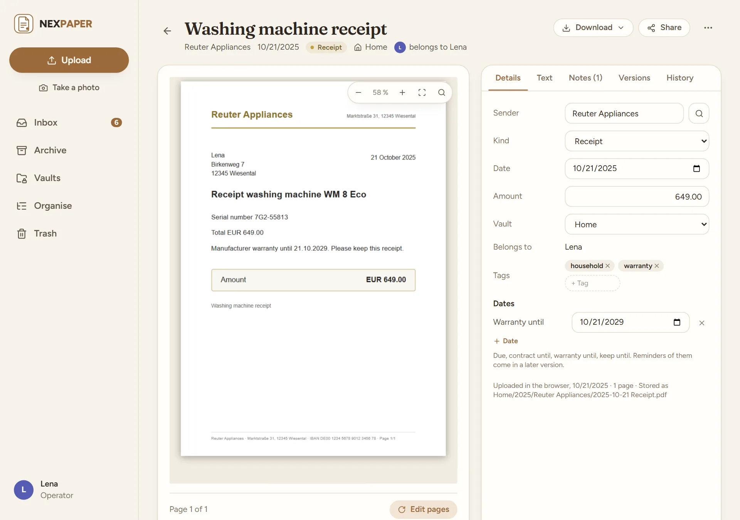This screenshot has height=520, width=740.
Task: Open the History tab
Action: click(680, 78)
